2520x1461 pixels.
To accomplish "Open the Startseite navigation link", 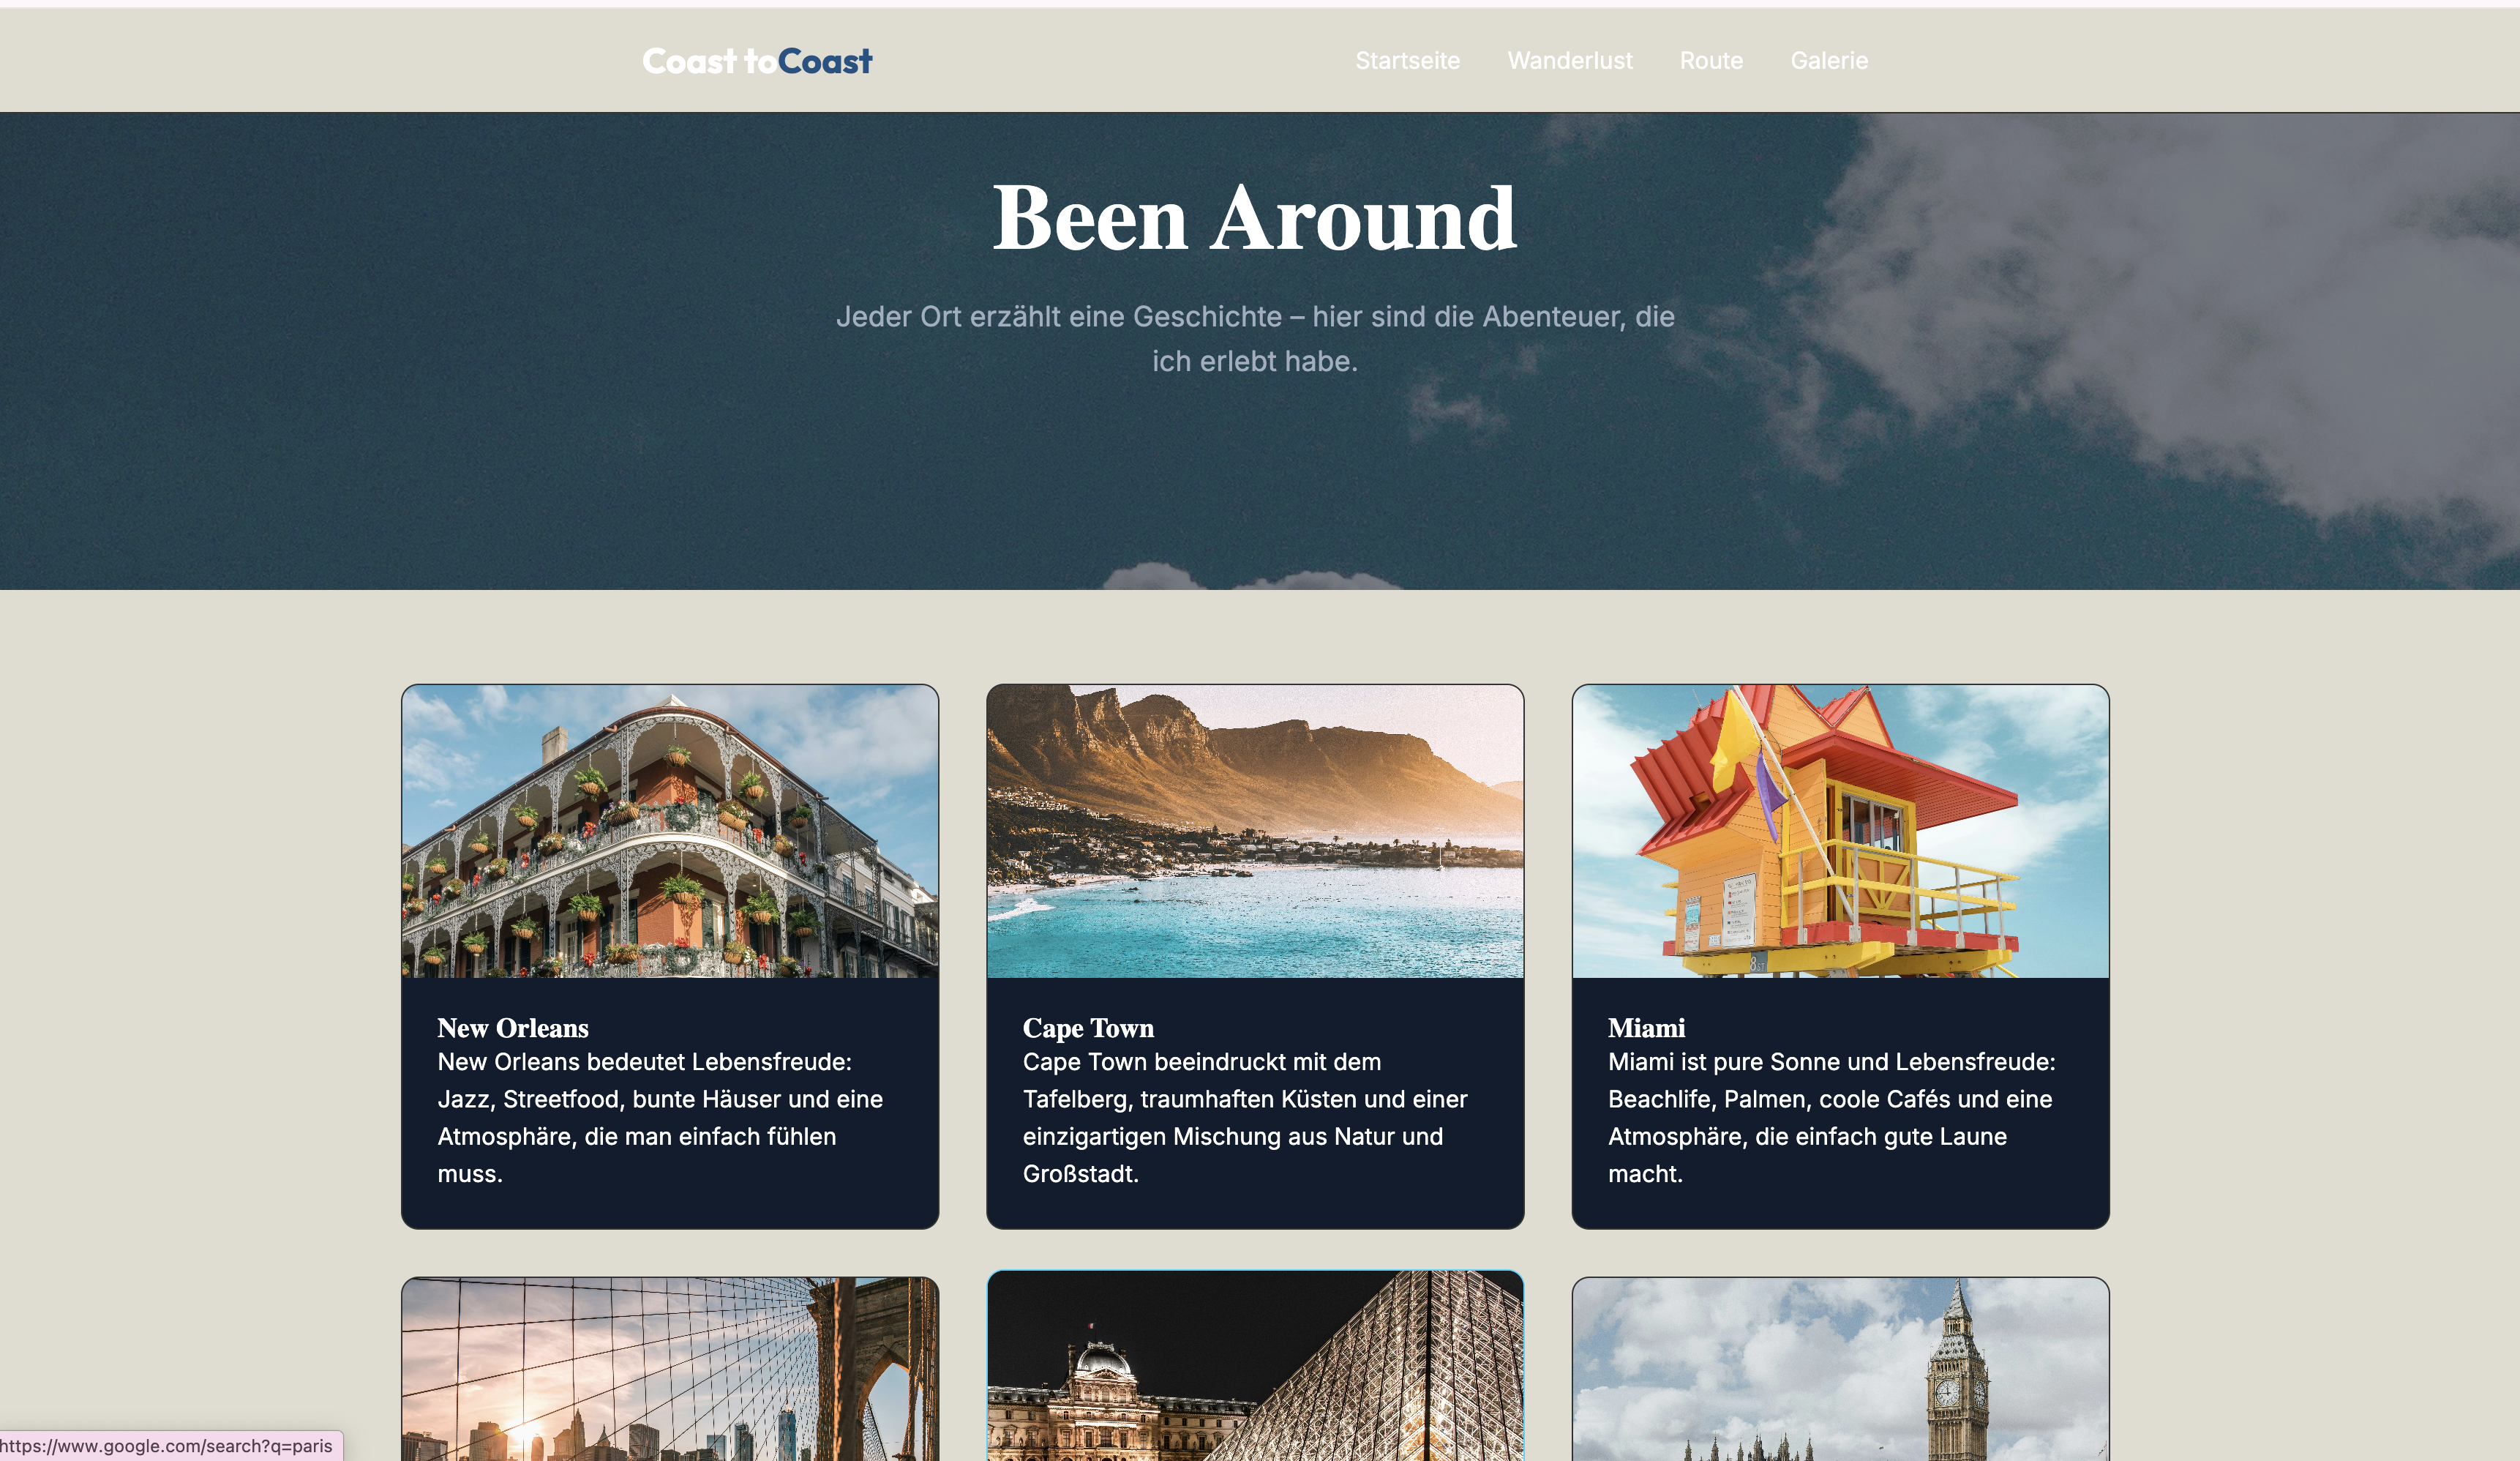I will pyautogui.click(x=1407, y=61).
